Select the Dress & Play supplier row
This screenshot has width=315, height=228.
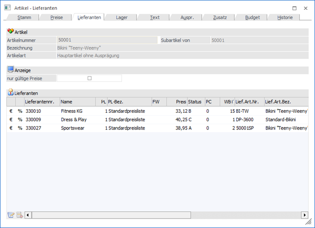click(73, 120)
